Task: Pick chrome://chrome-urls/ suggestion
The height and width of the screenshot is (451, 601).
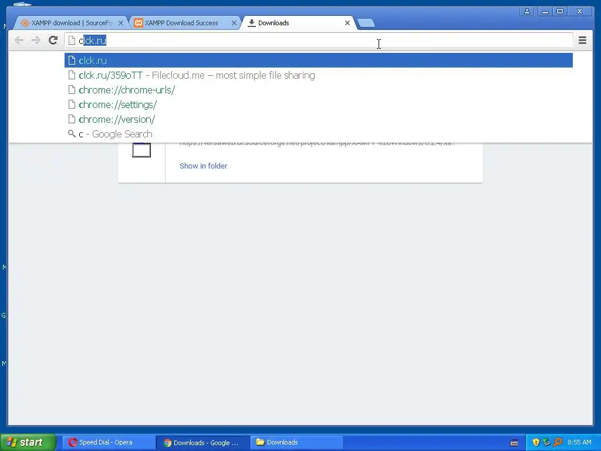Action: point(319,90)
